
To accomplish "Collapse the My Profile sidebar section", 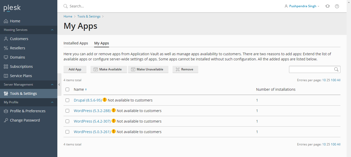I will 52,102.
